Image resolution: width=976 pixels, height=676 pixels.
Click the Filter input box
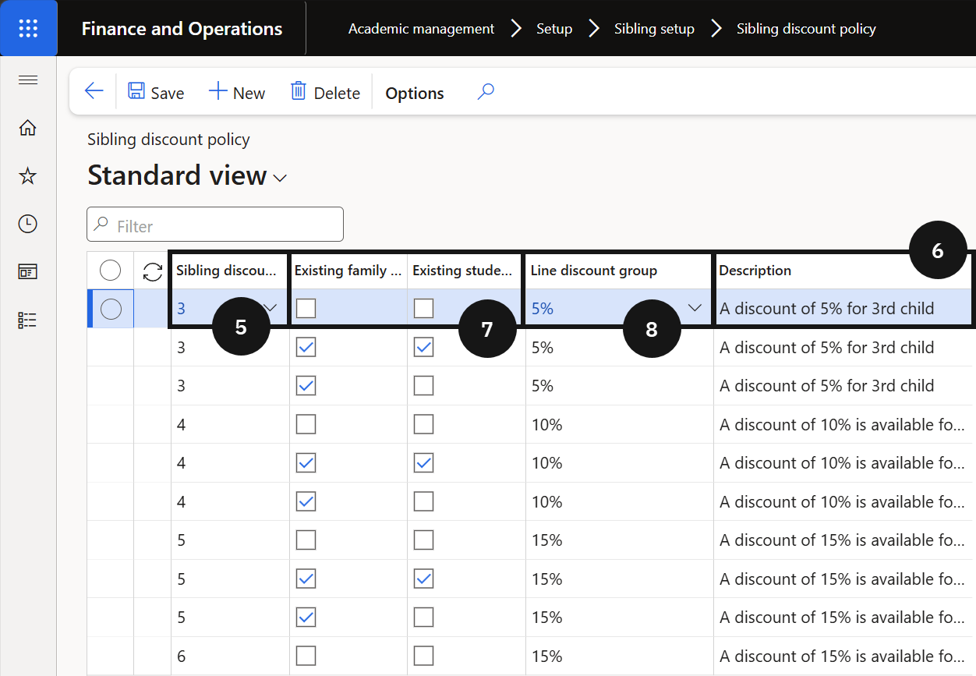pyautogui.click(x=215, y=225)
